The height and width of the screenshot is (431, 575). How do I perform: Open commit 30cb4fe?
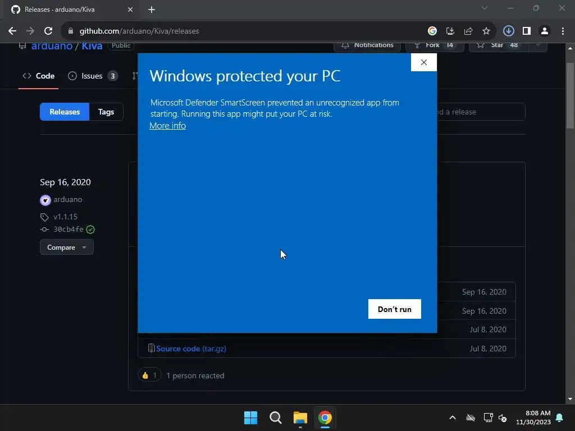[x=69, y=229]
